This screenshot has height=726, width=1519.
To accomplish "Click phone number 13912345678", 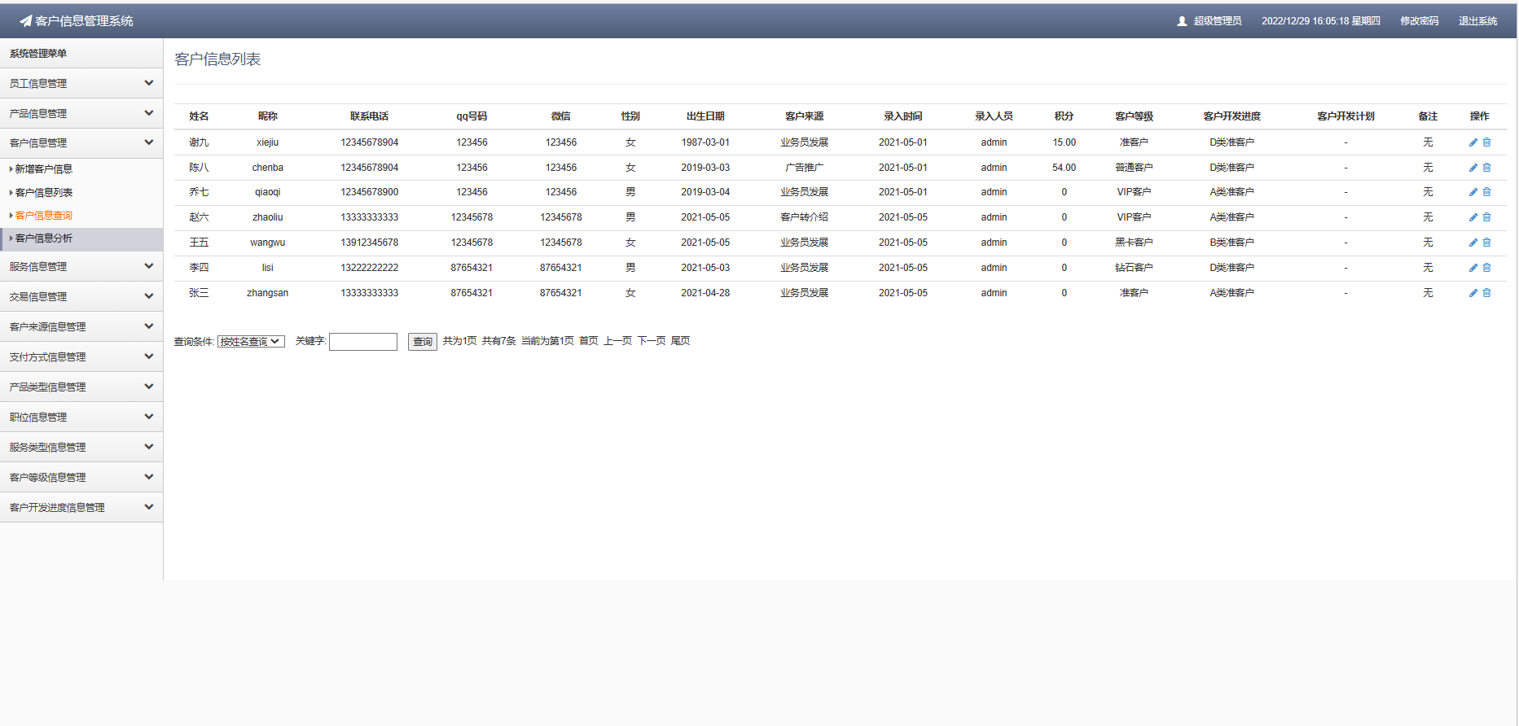I will tap(370, 243).
